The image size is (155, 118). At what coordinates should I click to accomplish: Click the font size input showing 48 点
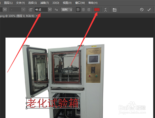click(x=41, y=10)
